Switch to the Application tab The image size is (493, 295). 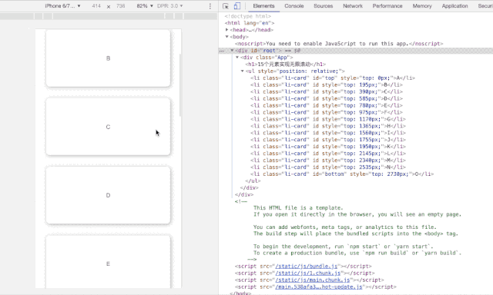coord(454,6)
